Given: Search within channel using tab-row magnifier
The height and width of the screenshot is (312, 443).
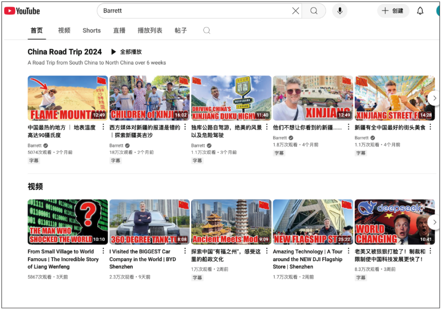Looking at the screenshot, I should click(206, 30).
